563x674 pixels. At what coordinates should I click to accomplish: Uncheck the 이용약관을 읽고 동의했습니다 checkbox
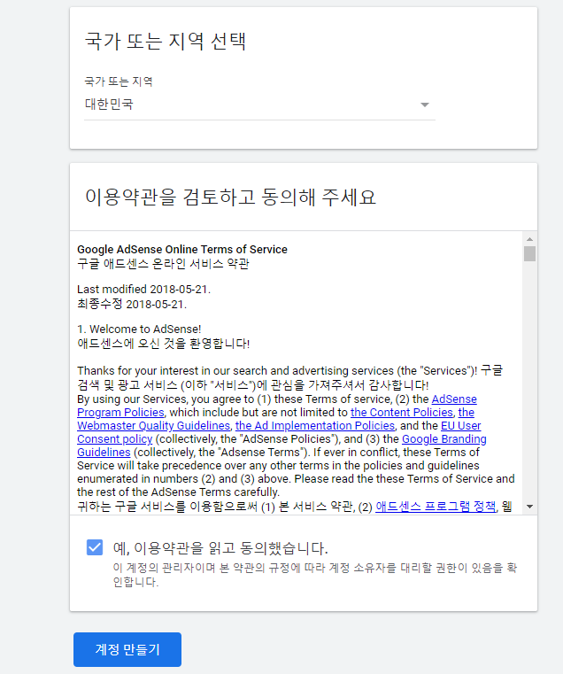[x=95, y=547]
